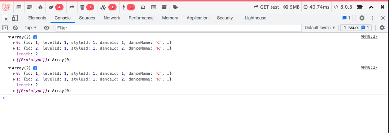Expand item 0 in second array
This screenshot has width=389, height=133.
[x=14, y=73]
